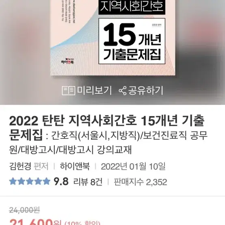Screen dimensions: 225x225
Task: Click the original price 24,000원
Action: tap(24, 210)
